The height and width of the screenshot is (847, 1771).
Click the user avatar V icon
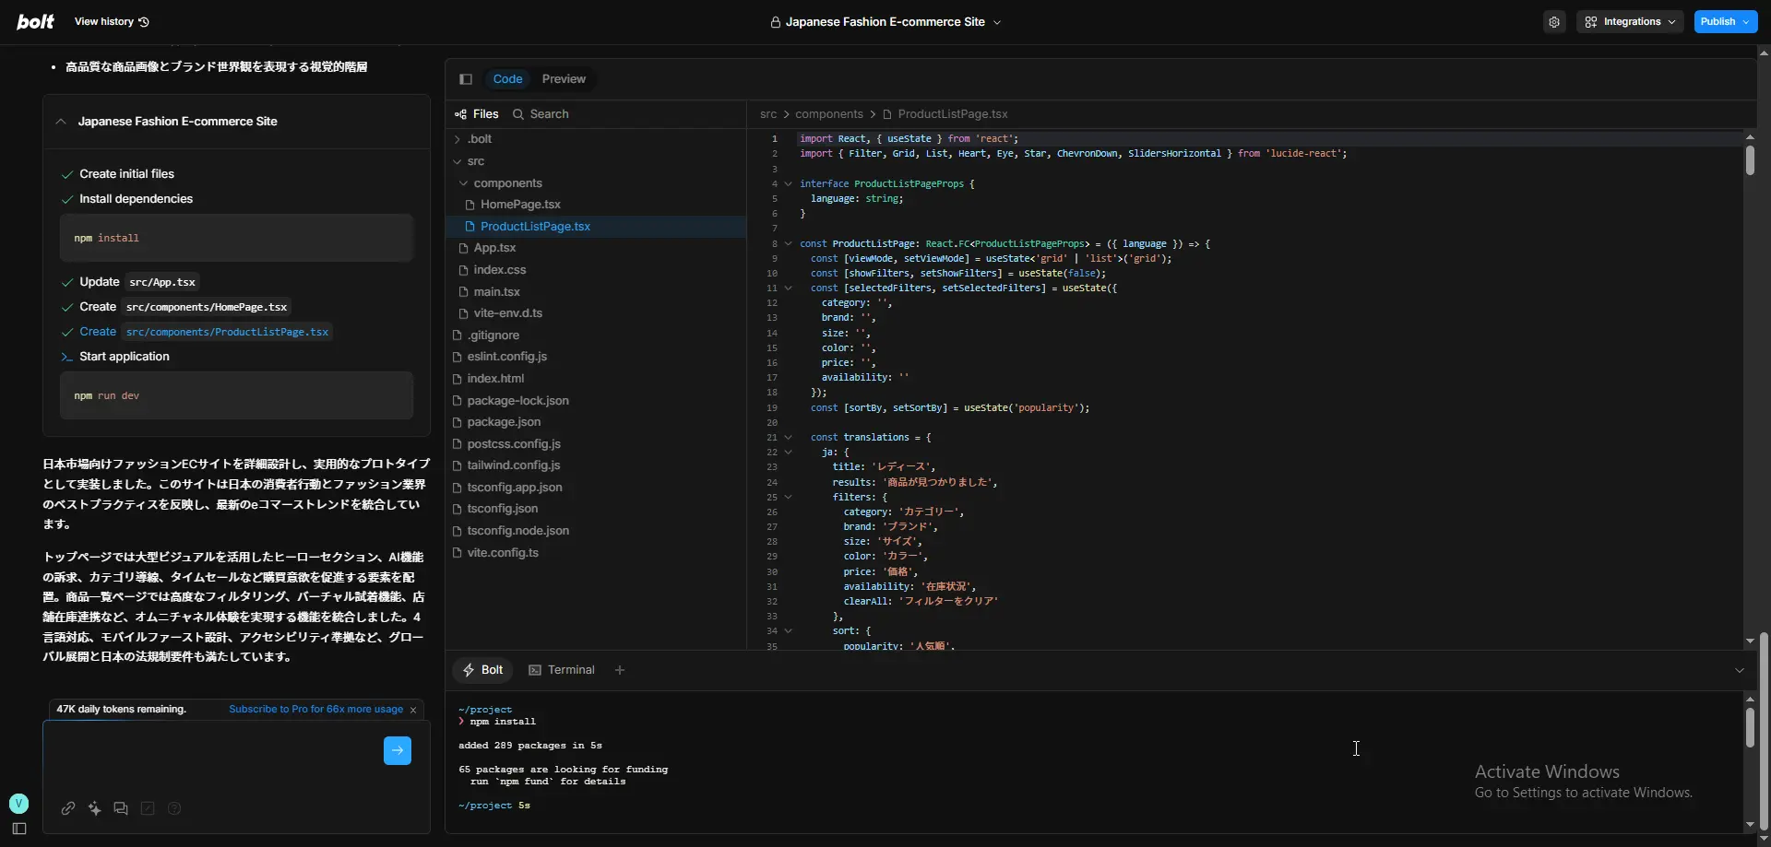point(18,803)
